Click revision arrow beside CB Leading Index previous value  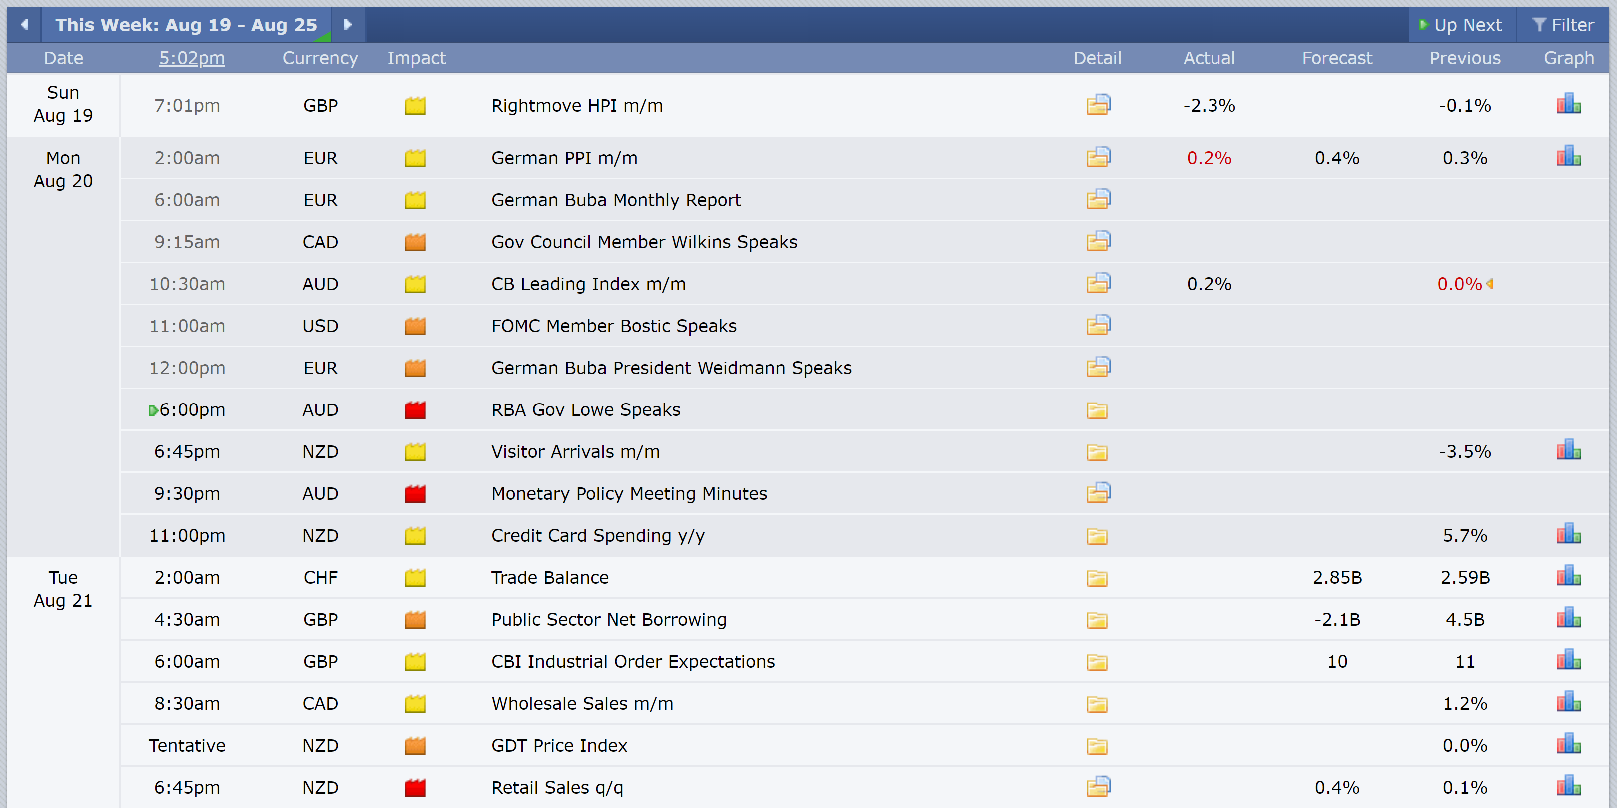pos(1490,284)
